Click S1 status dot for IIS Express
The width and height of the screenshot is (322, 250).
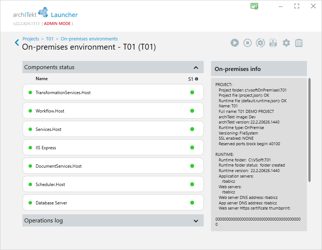click(x=192, y=147)
